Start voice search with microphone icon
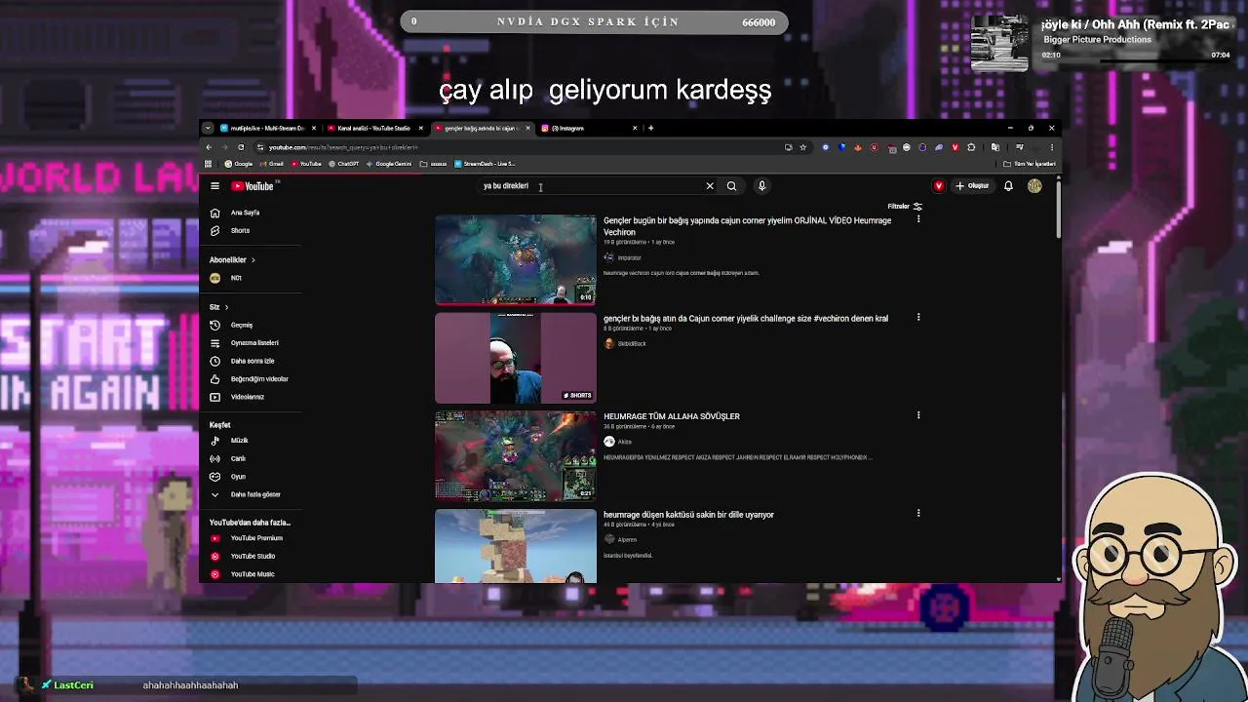Image resolution: width=1248 pixels, height=702 pixels. pyautogui.click(x=761, y=186)
